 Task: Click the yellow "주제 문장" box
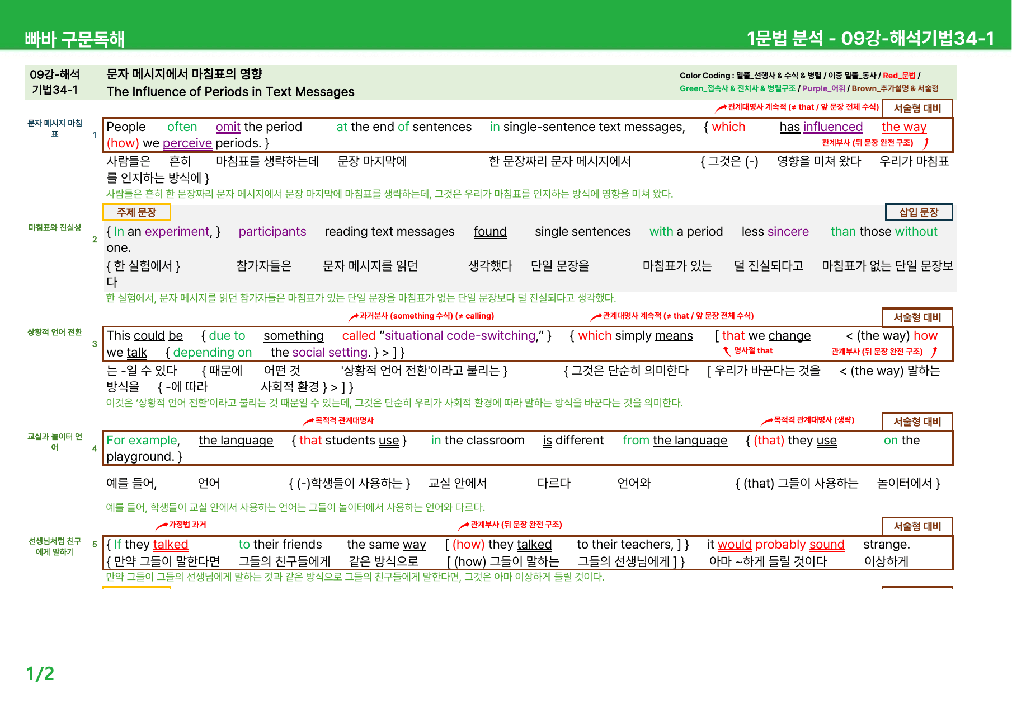(136, 212)
